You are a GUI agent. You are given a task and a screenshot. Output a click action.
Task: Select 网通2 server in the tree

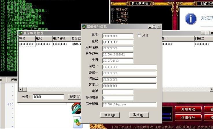pyautogui.click(x=124, y=17)
